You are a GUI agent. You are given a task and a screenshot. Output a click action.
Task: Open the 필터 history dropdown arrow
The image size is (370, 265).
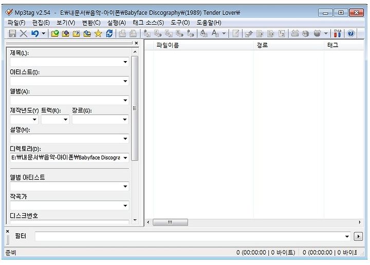(x=347, y=236)
